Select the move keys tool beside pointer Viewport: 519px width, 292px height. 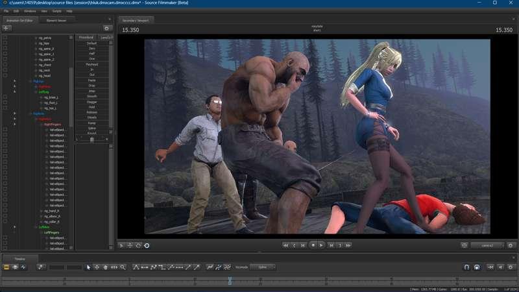point(97,267)
